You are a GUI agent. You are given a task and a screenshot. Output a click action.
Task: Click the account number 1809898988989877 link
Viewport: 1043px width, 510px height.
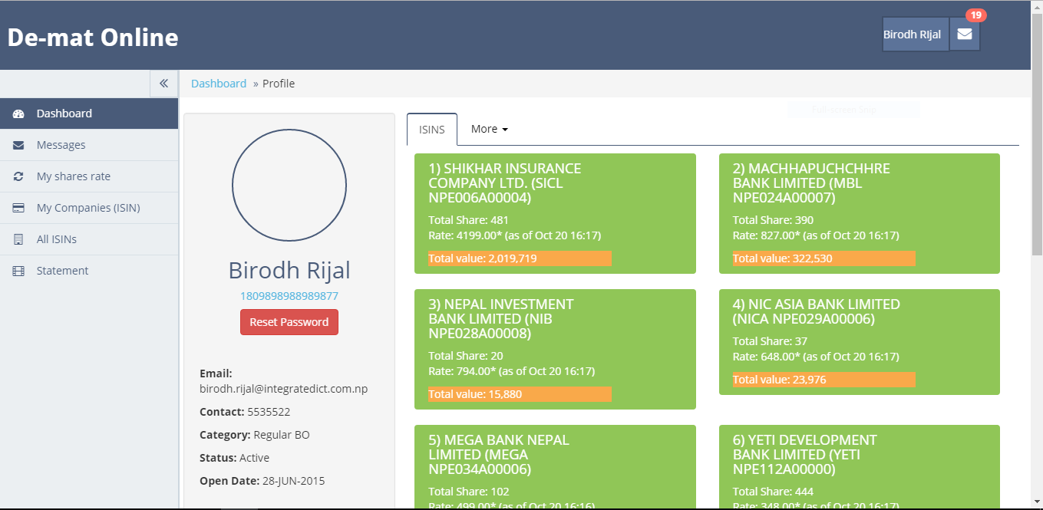[x=289, y=296]
